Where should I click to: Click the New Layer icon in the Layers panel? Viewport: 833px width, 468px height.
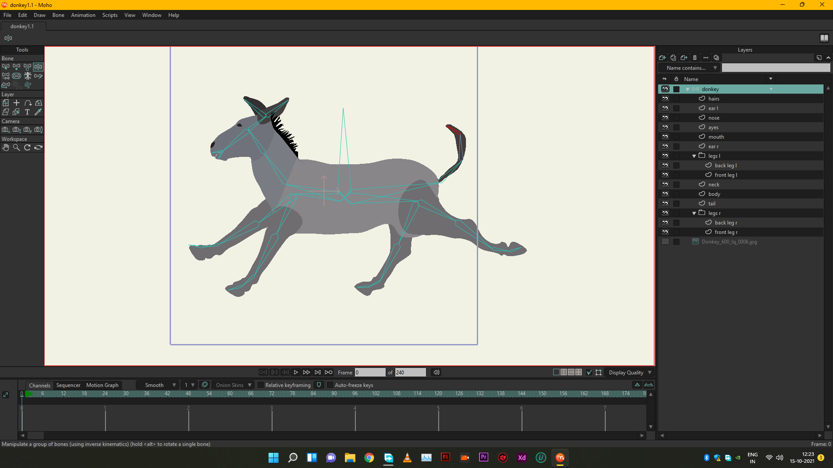click(x=662, y=58)
